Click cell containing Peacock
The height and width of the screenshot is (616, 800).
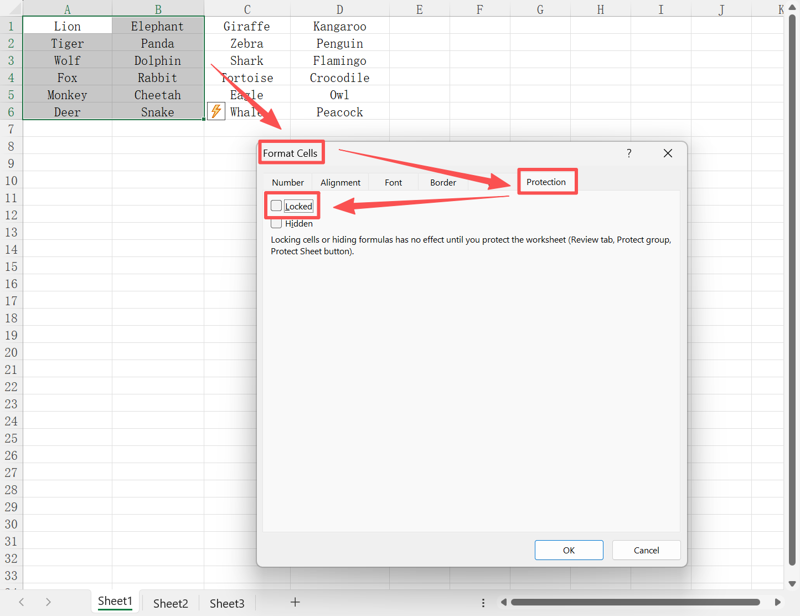tap(340, 112)
